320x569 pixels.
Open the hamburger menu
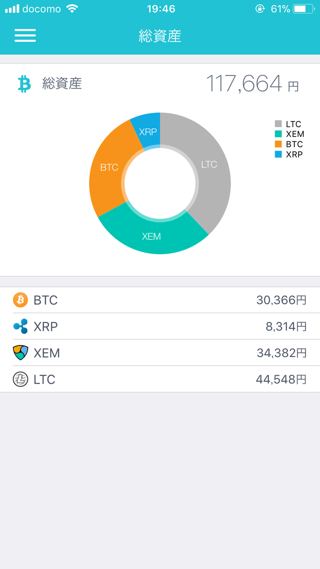point(25,36)
